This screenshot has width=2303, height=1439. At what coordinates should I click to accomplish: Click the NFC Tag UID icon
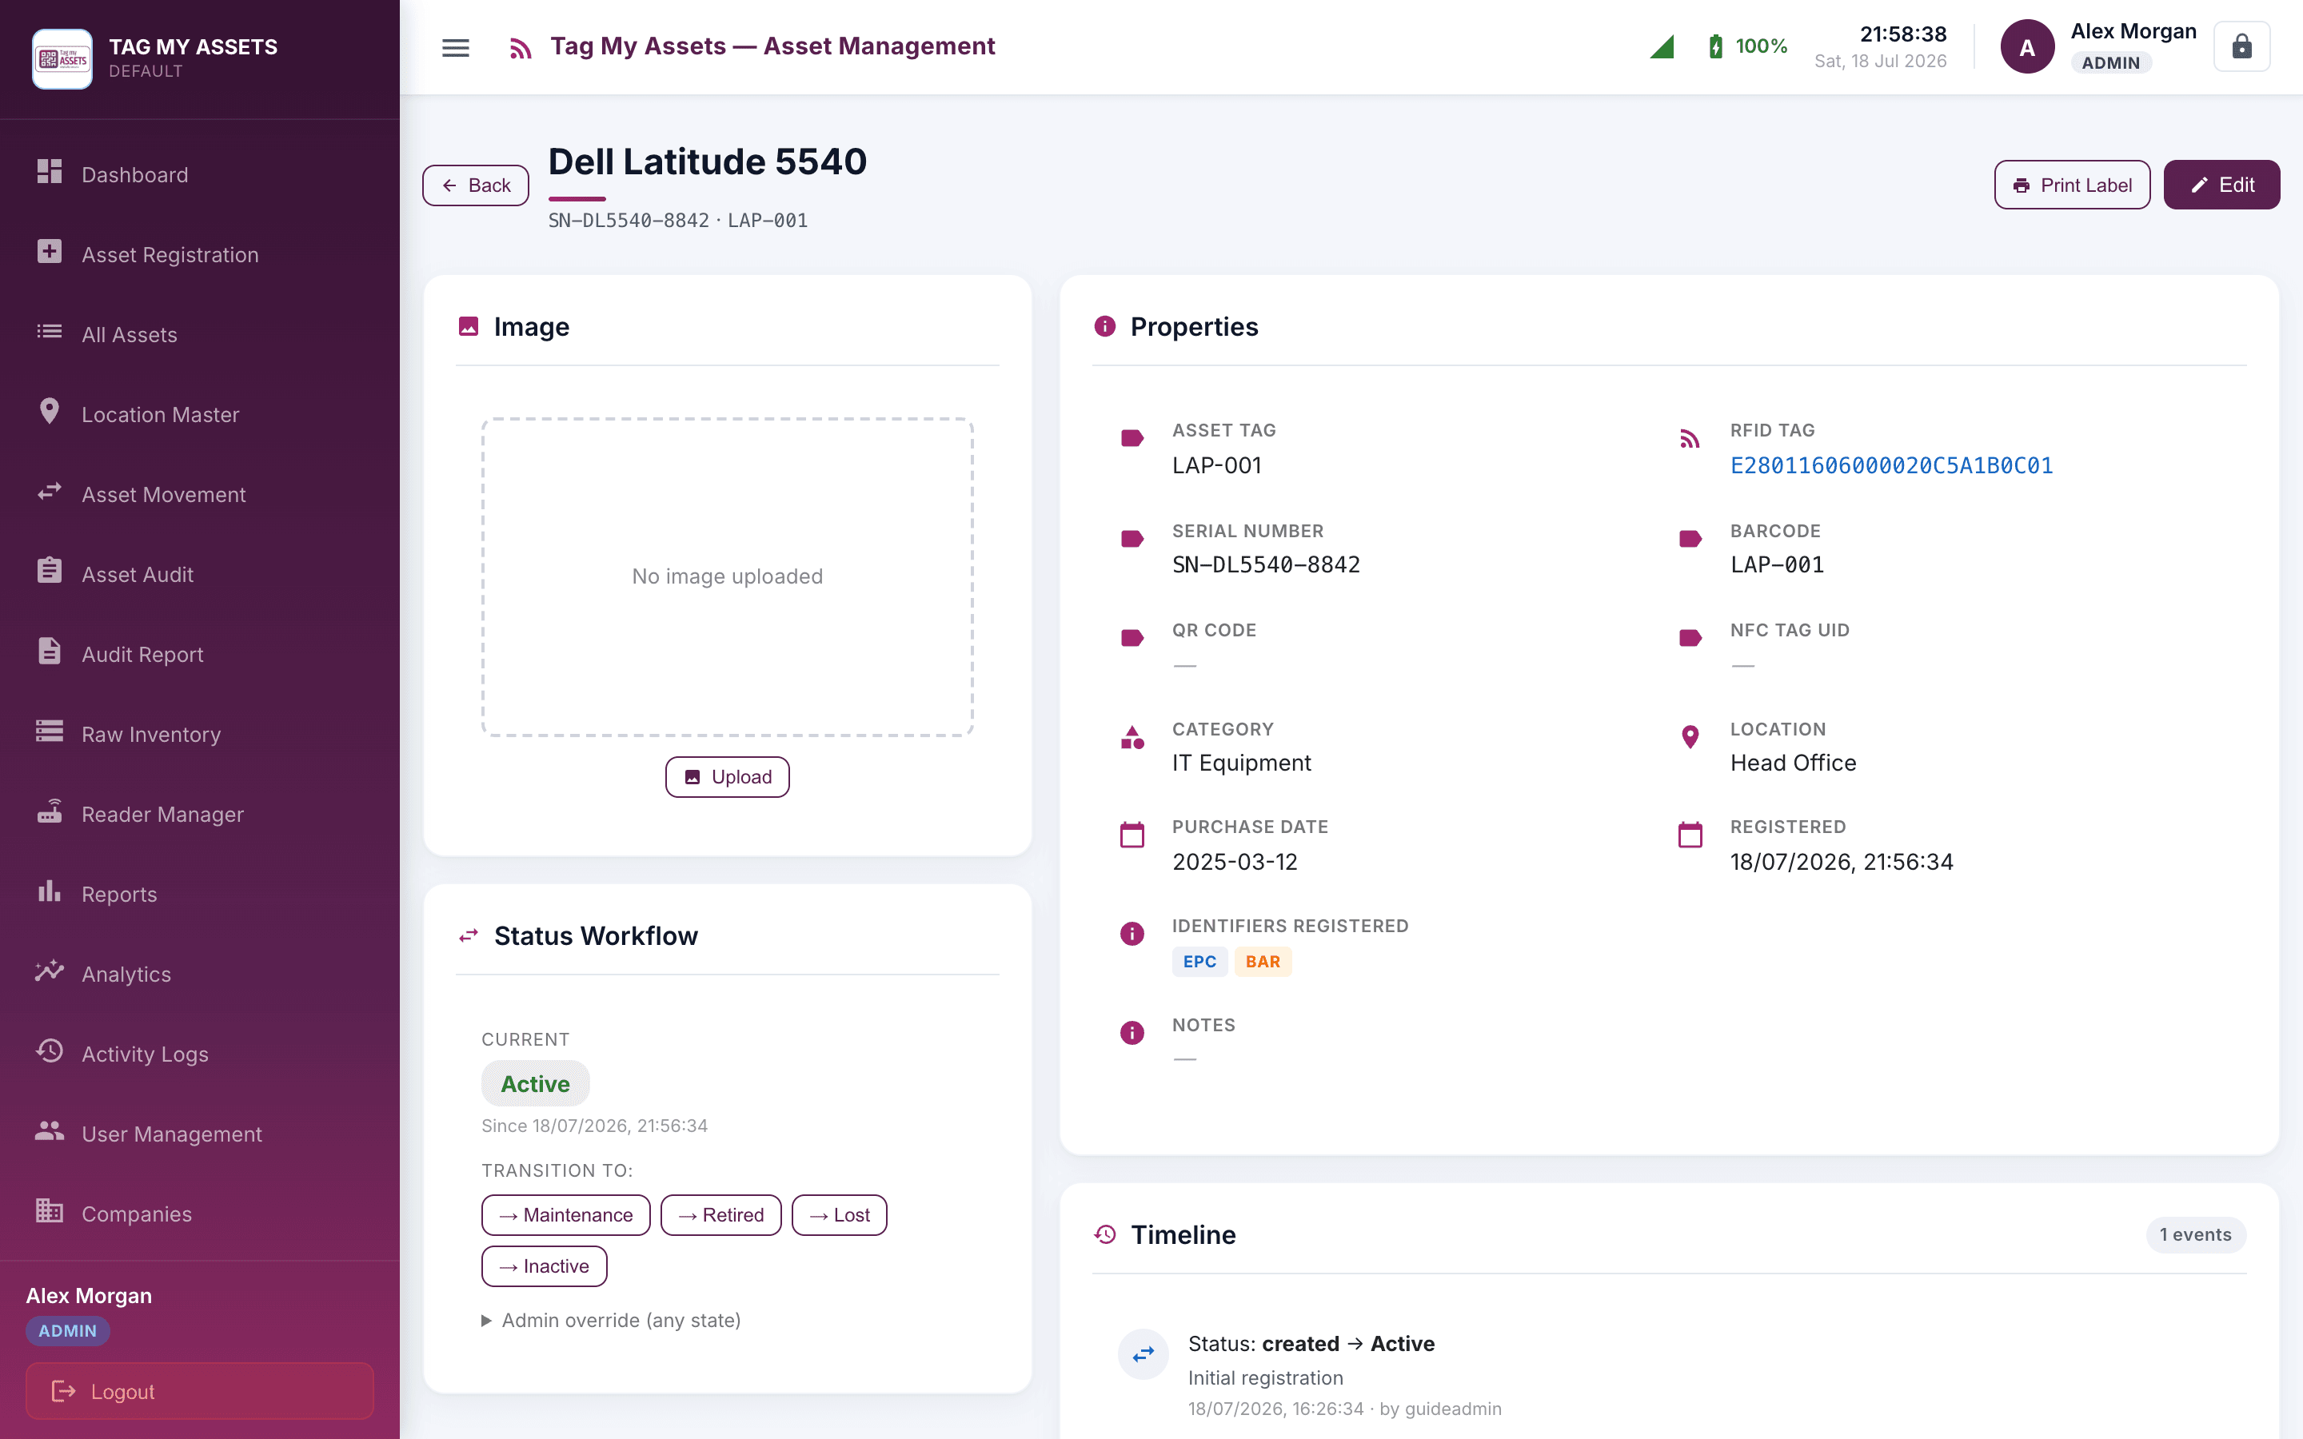pyautogui.click(x=1689, y=638)
